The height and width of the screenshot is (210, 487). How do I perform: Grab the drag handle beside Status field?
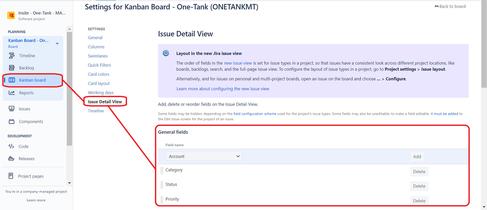tap(162, 185)
